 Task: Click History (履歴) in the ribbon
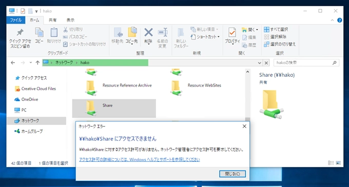click(x=249, y=45)
